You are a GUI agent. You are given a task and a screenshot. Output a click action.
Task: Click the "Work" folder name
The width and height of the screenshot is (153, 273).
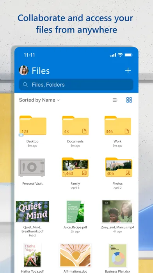117,141
